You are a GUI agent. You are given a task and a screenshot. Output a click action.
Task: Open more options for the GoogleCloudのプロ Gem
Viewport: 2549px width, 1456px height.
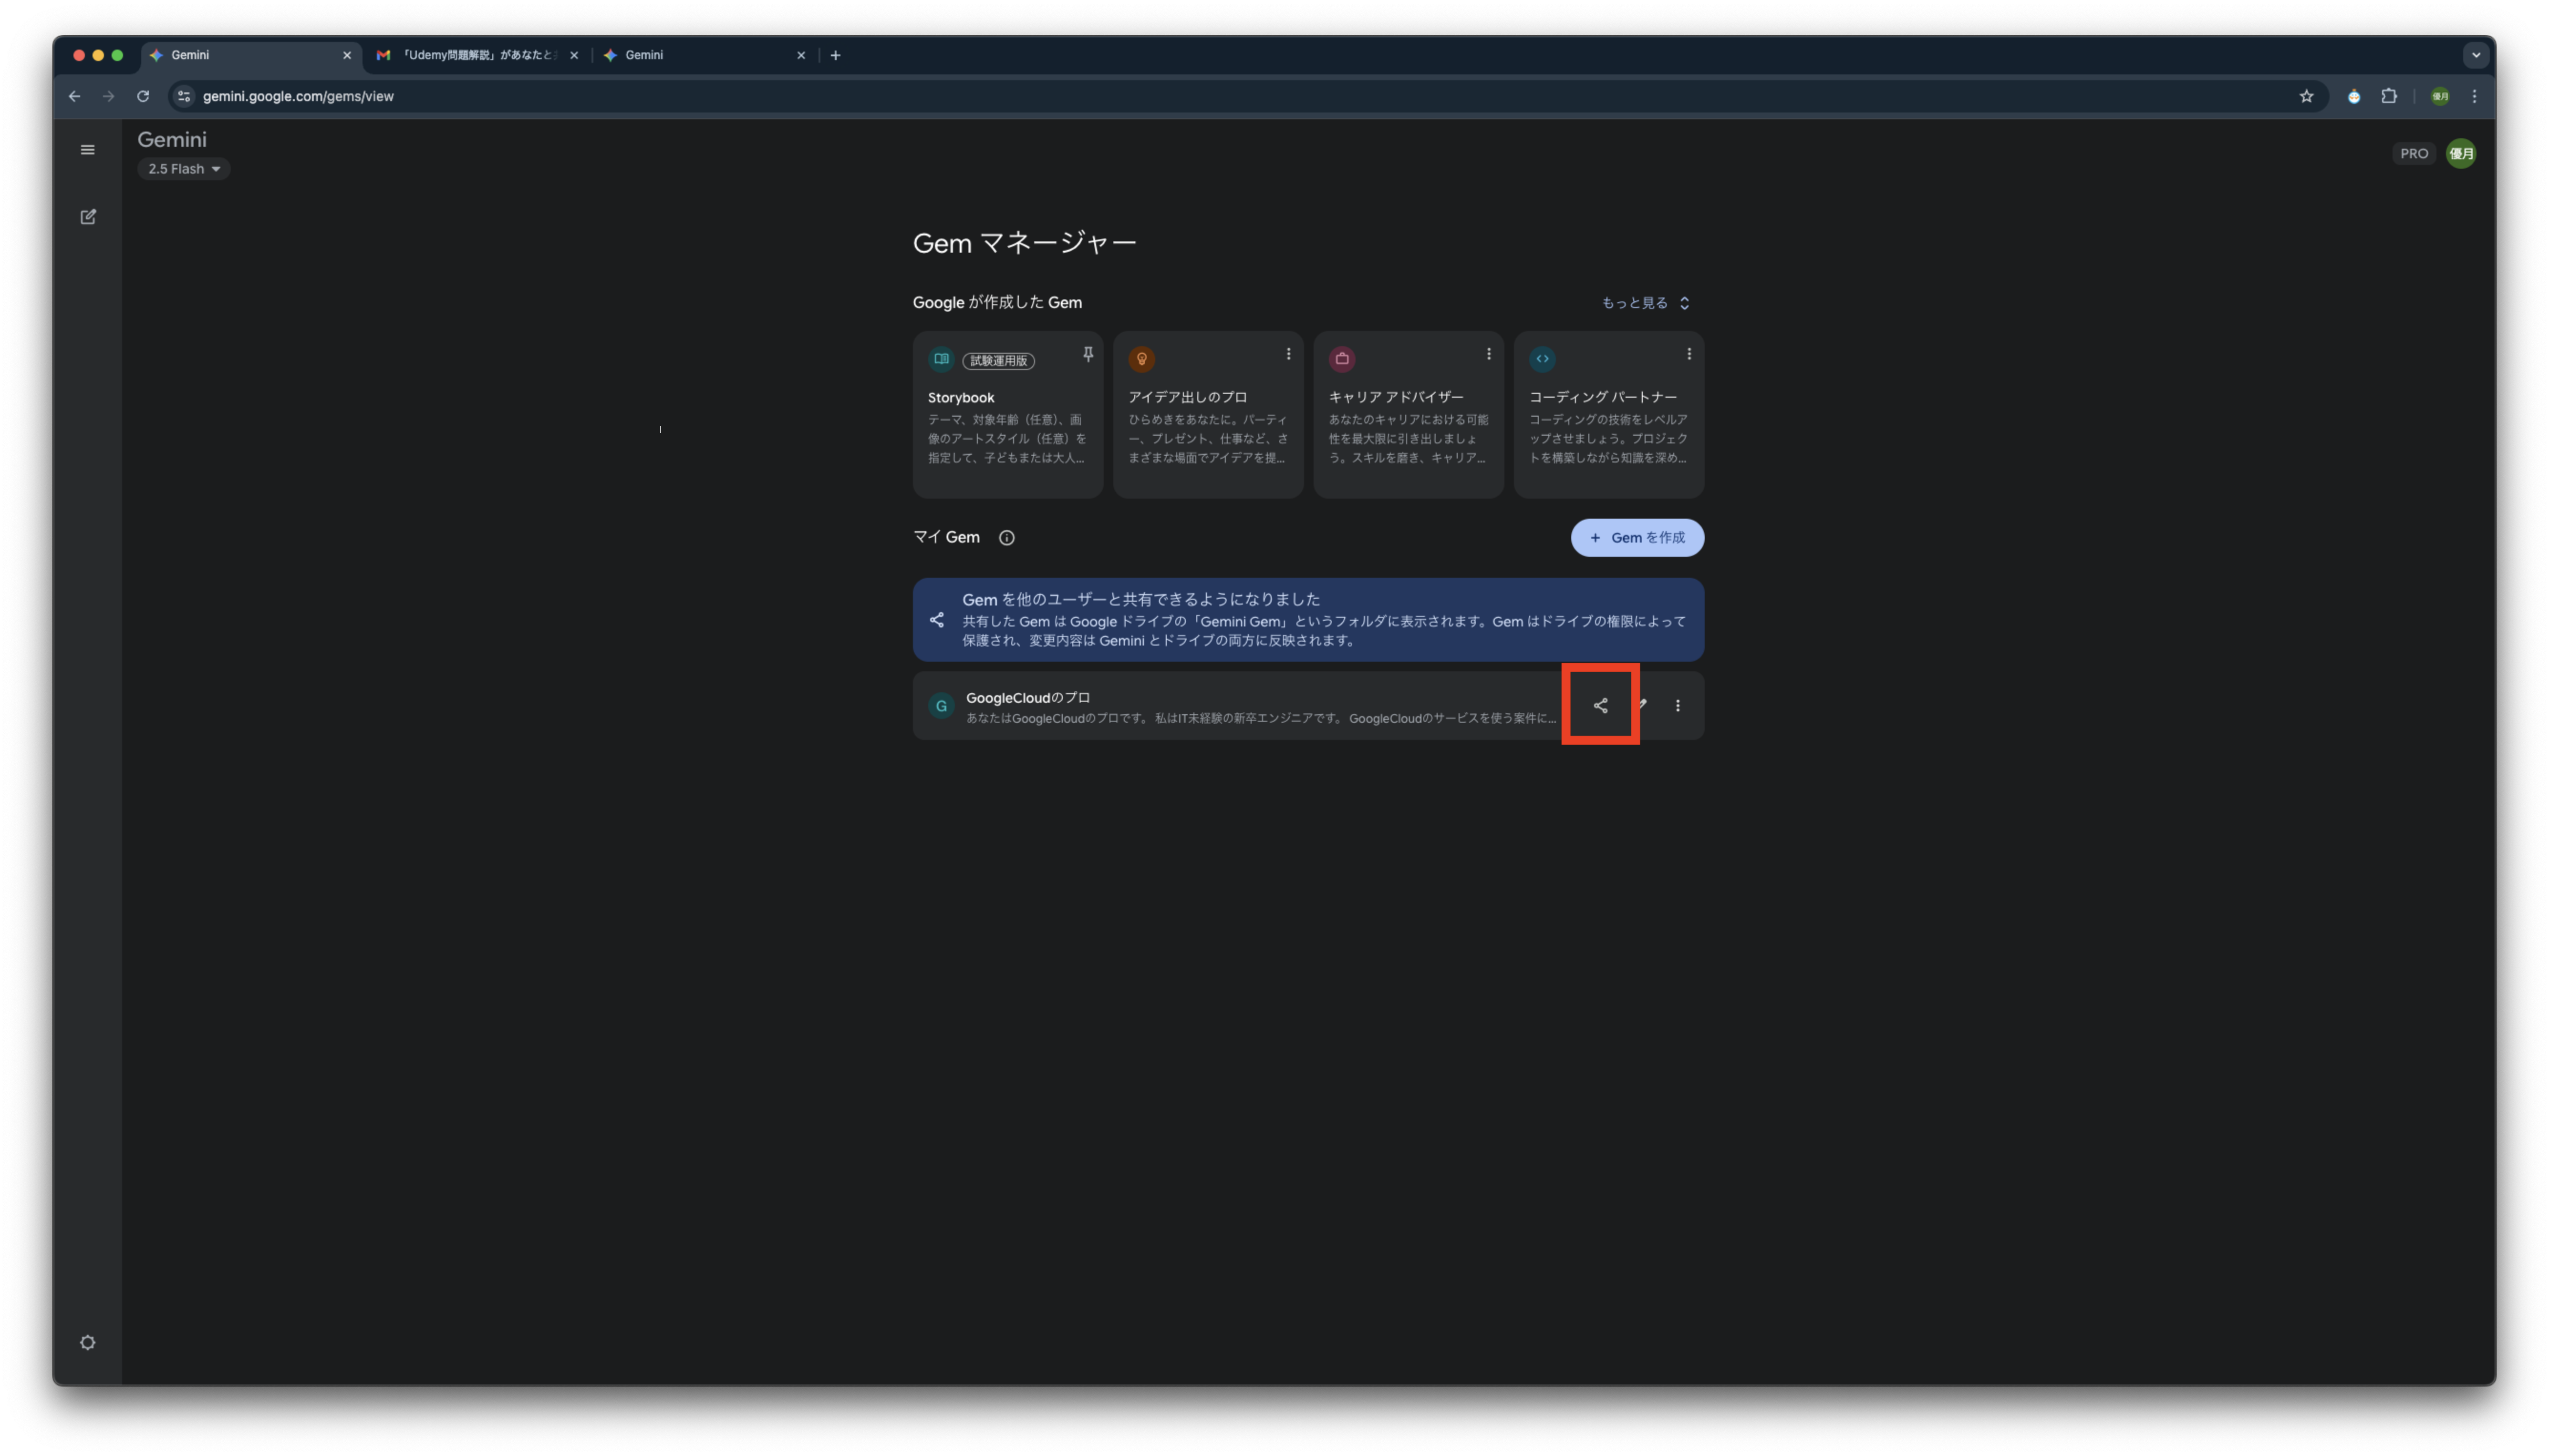tap(1678, 706)
